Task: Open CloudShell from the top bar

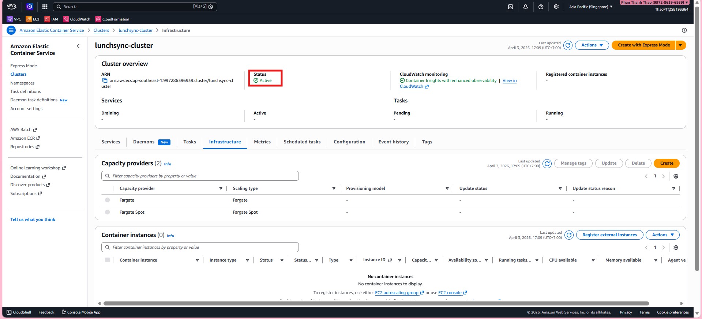Action: 510,7
